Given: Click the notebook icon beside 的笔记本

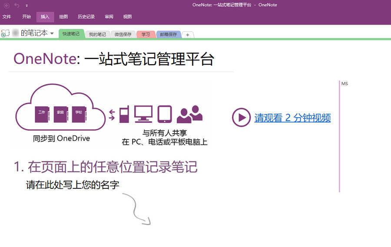Looking at the screenshot, I should pyautogui.click(x=5, y=33).
